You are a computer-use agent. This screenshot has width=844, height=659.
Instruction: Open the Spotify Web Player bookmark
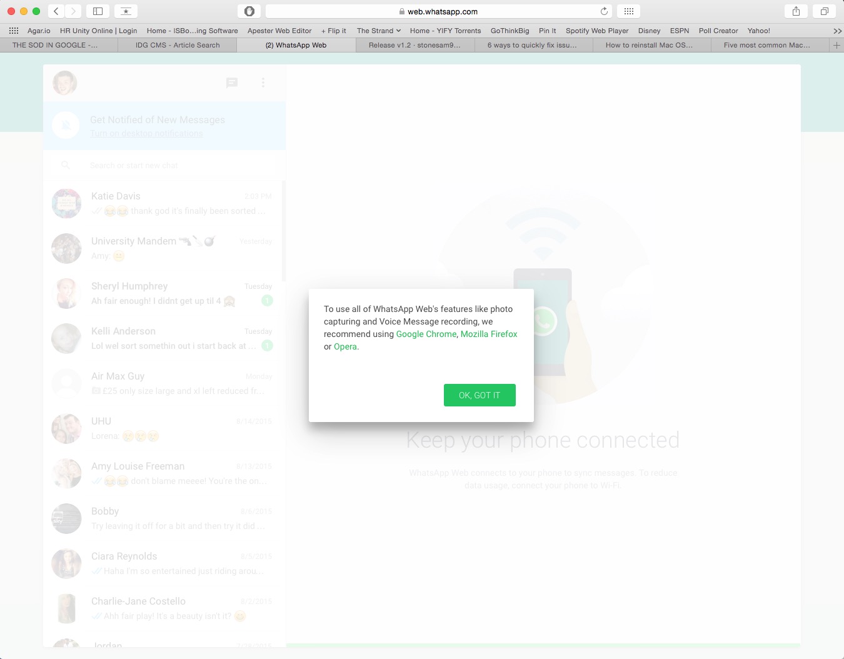597,31
